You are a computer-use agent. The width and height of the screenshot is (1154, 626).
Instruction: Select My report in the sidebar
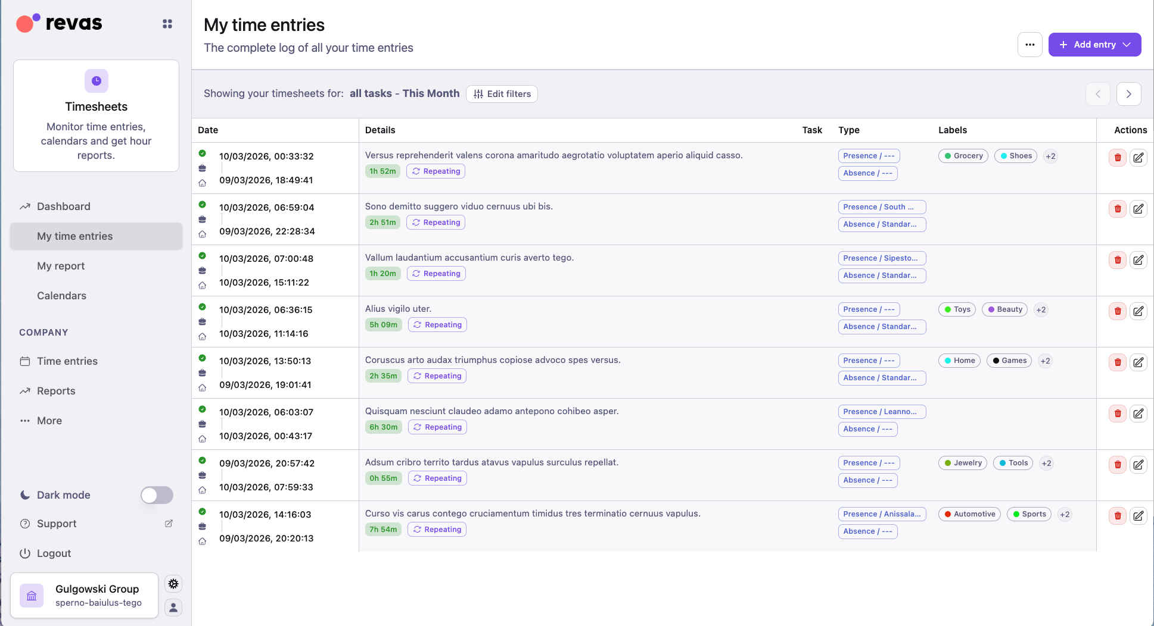pos(61,266)
